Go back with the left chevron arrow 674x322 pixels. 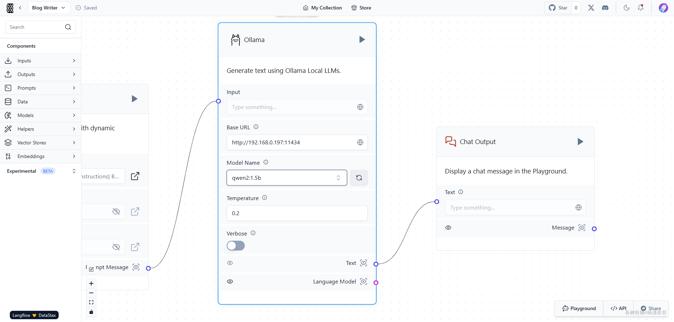tap(20, 8)
